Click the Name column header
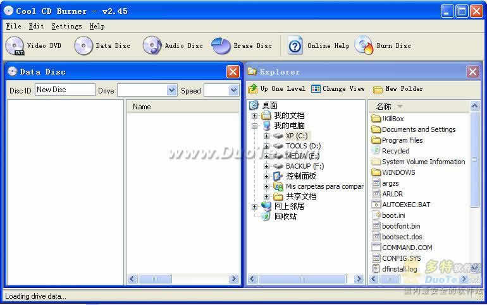The height and width of the screenshot is (305, 487). pos(183,107)
